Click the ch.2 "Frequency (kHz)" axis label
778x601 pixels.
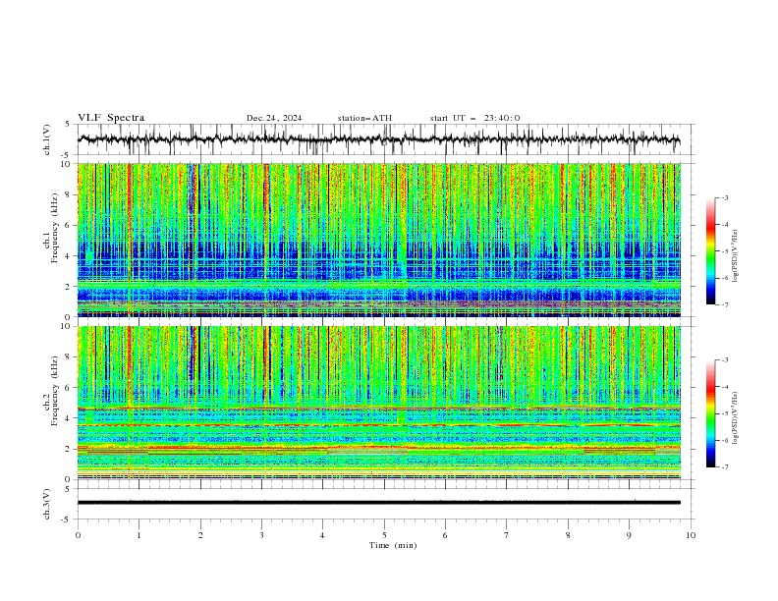(55, 389)
